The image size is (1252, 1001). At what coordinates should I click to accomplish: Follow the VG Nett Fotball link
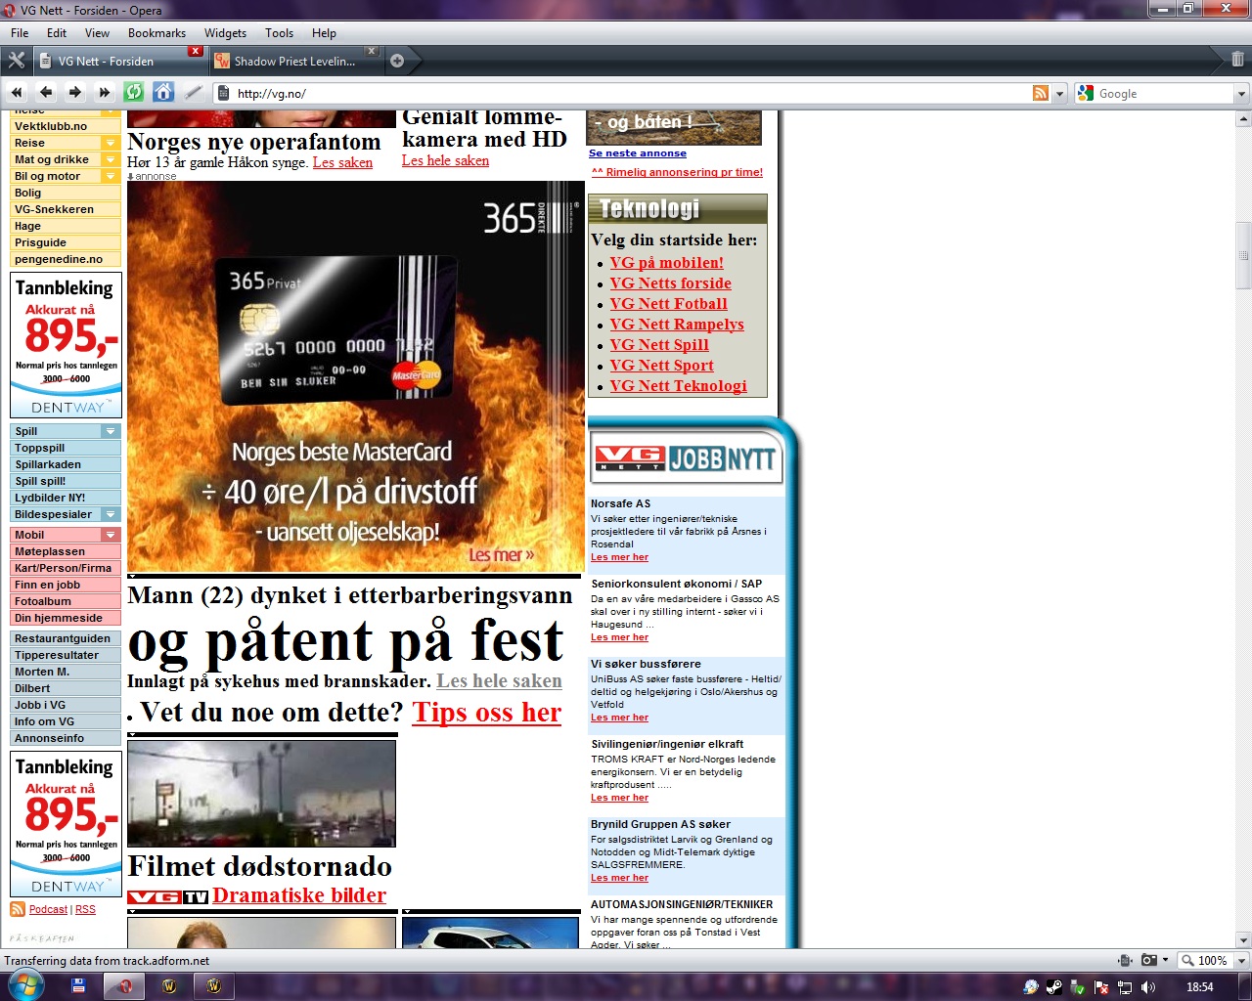click(x=669, y=304)
